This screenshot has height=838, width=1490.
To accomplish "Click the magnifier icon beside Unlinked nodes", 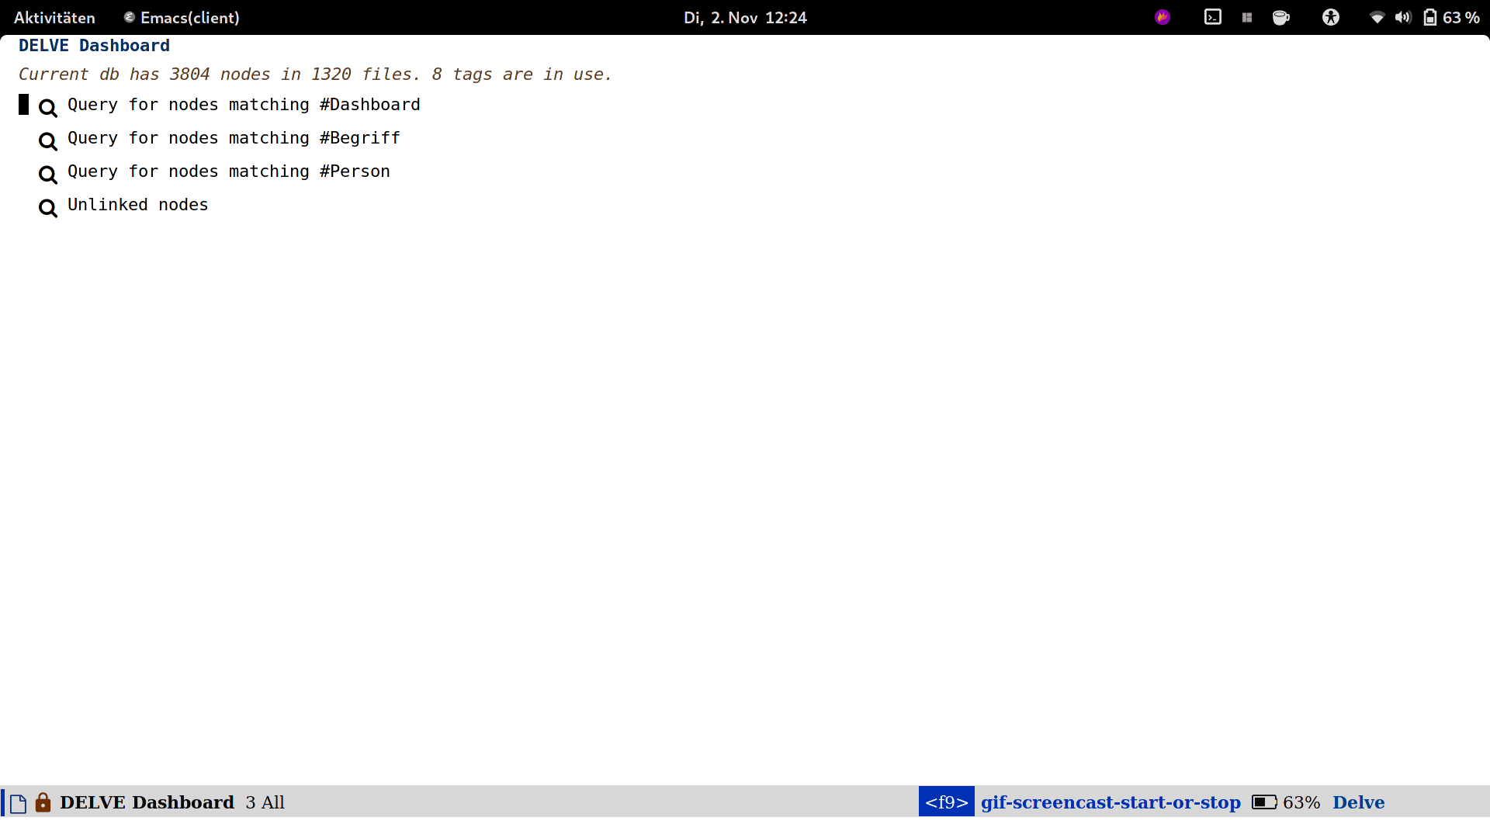I will coord(47,207).
